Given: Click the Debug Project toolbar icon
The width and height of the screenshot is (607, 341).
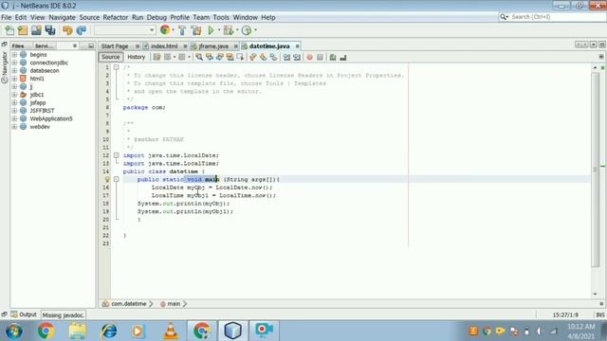Looking at the screenshot, I should [x=229, y=30].
